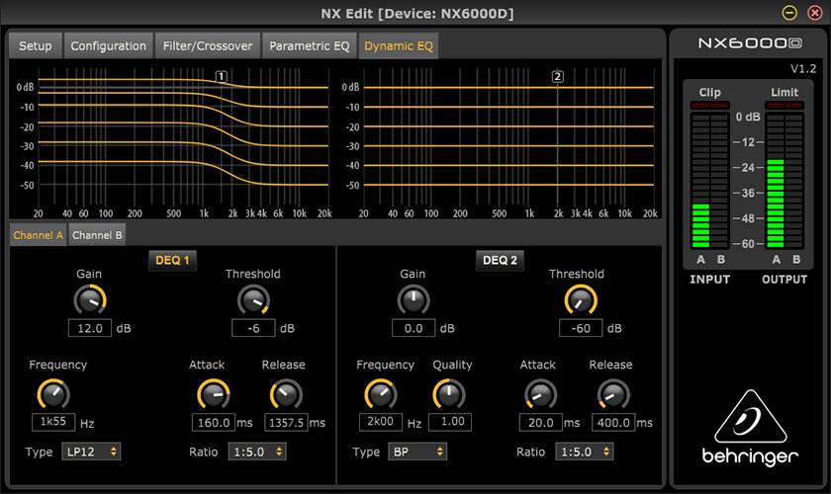831x494 pixels.
Task: Click the DEQ 2 Quality knob
Action: pos(448,394)
